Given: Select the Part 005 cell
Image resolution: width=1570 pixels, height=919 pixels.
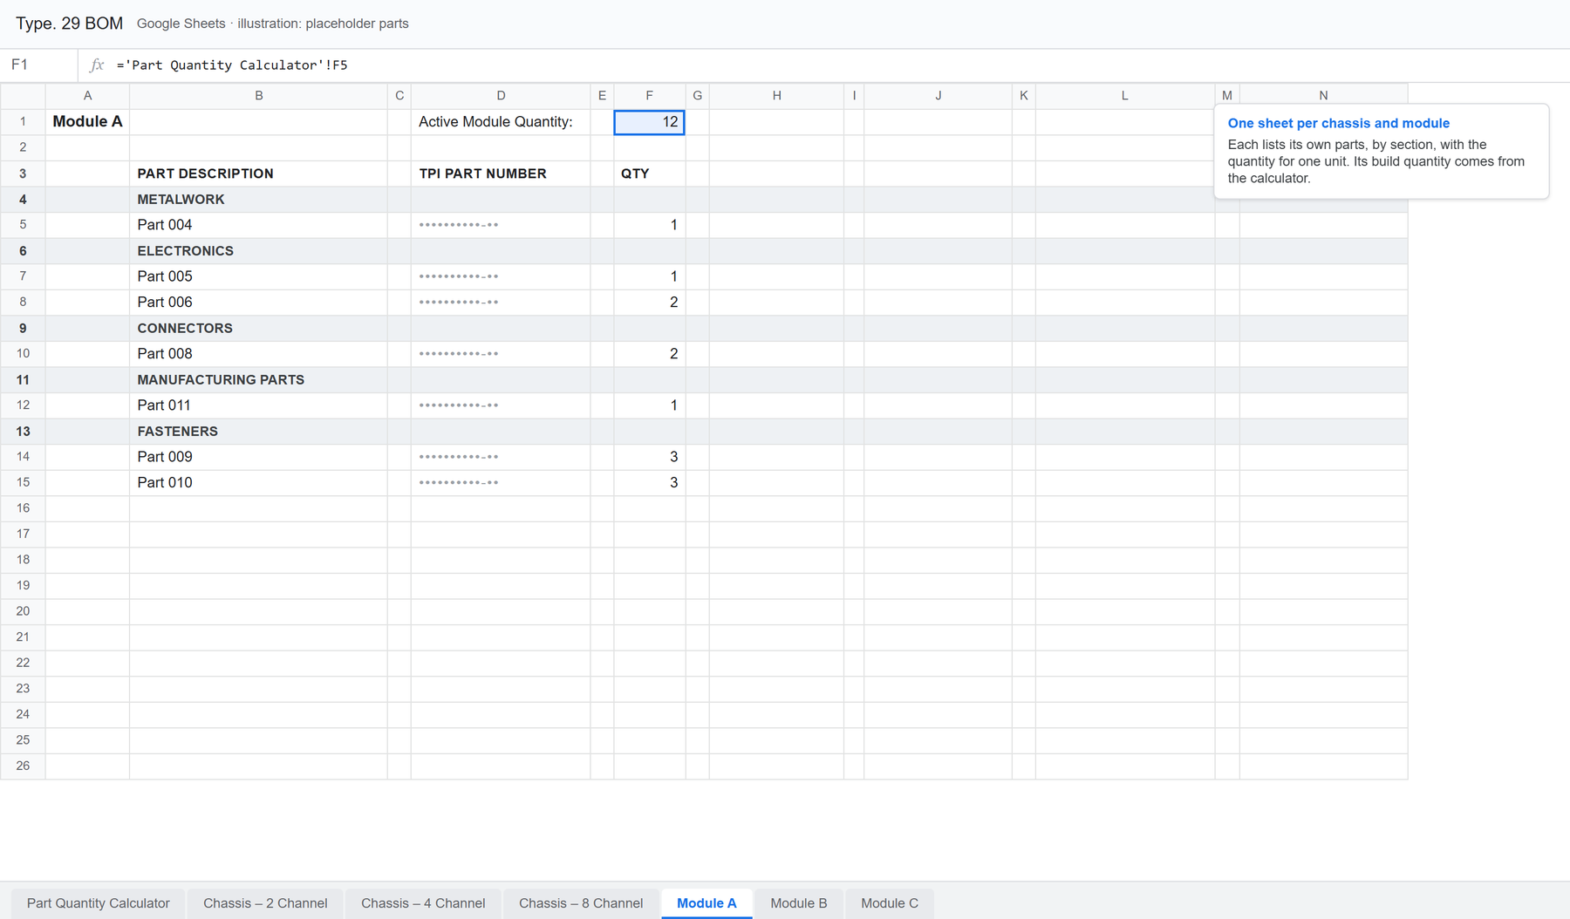Looking at the screenshot, I should coord(258,276).
